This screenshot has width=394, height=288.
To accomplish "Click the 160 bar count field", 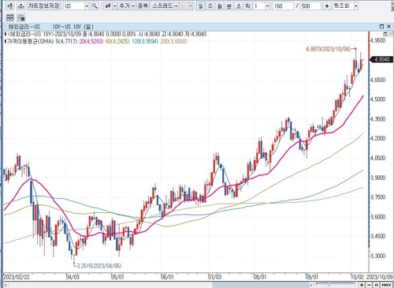I will click(283, 6).
